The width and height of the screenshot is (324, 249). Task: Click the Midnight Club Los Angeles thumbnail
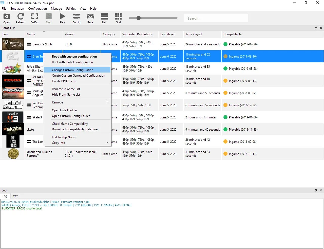(x=13, y=93)
